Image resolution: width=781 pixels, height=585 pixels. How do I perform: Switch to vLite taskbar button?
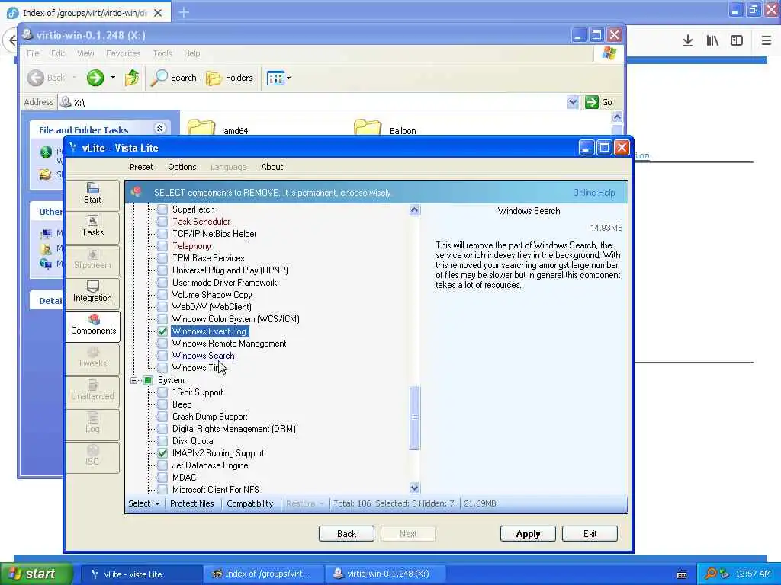[141, 574]
